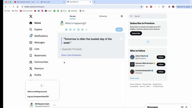
Task: Add media image icon to post
Action: [66, 29]
